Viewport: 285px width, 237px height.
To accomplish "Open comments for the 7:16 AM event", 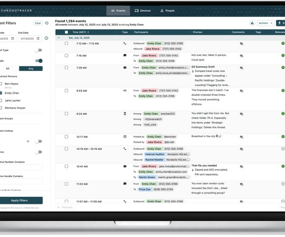I will 241,56.
